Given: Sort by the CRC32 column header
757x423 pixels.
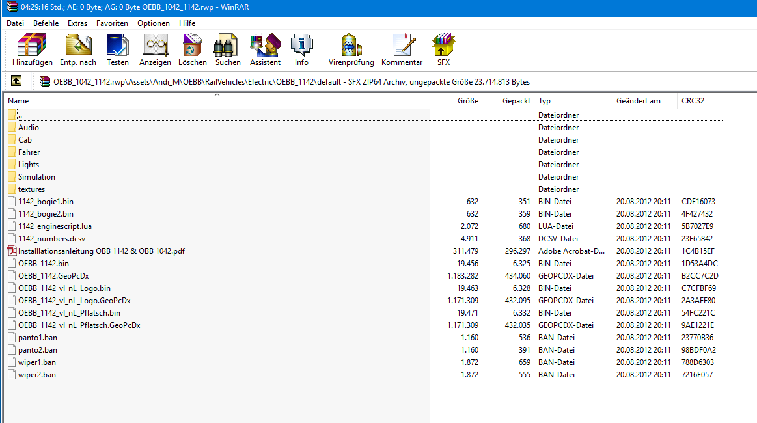Looking at the screenshot, I should tap(700, 100).
